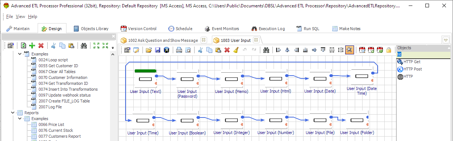The image size is (453, 141).
Task: Click the save all disk icon
Action: (x=167, y=50)
